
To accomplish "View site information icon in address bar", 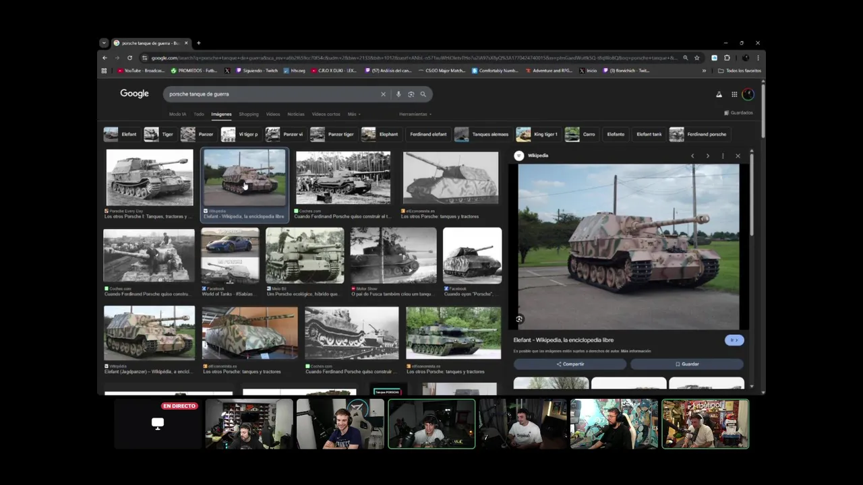I will tap(144, 58).
